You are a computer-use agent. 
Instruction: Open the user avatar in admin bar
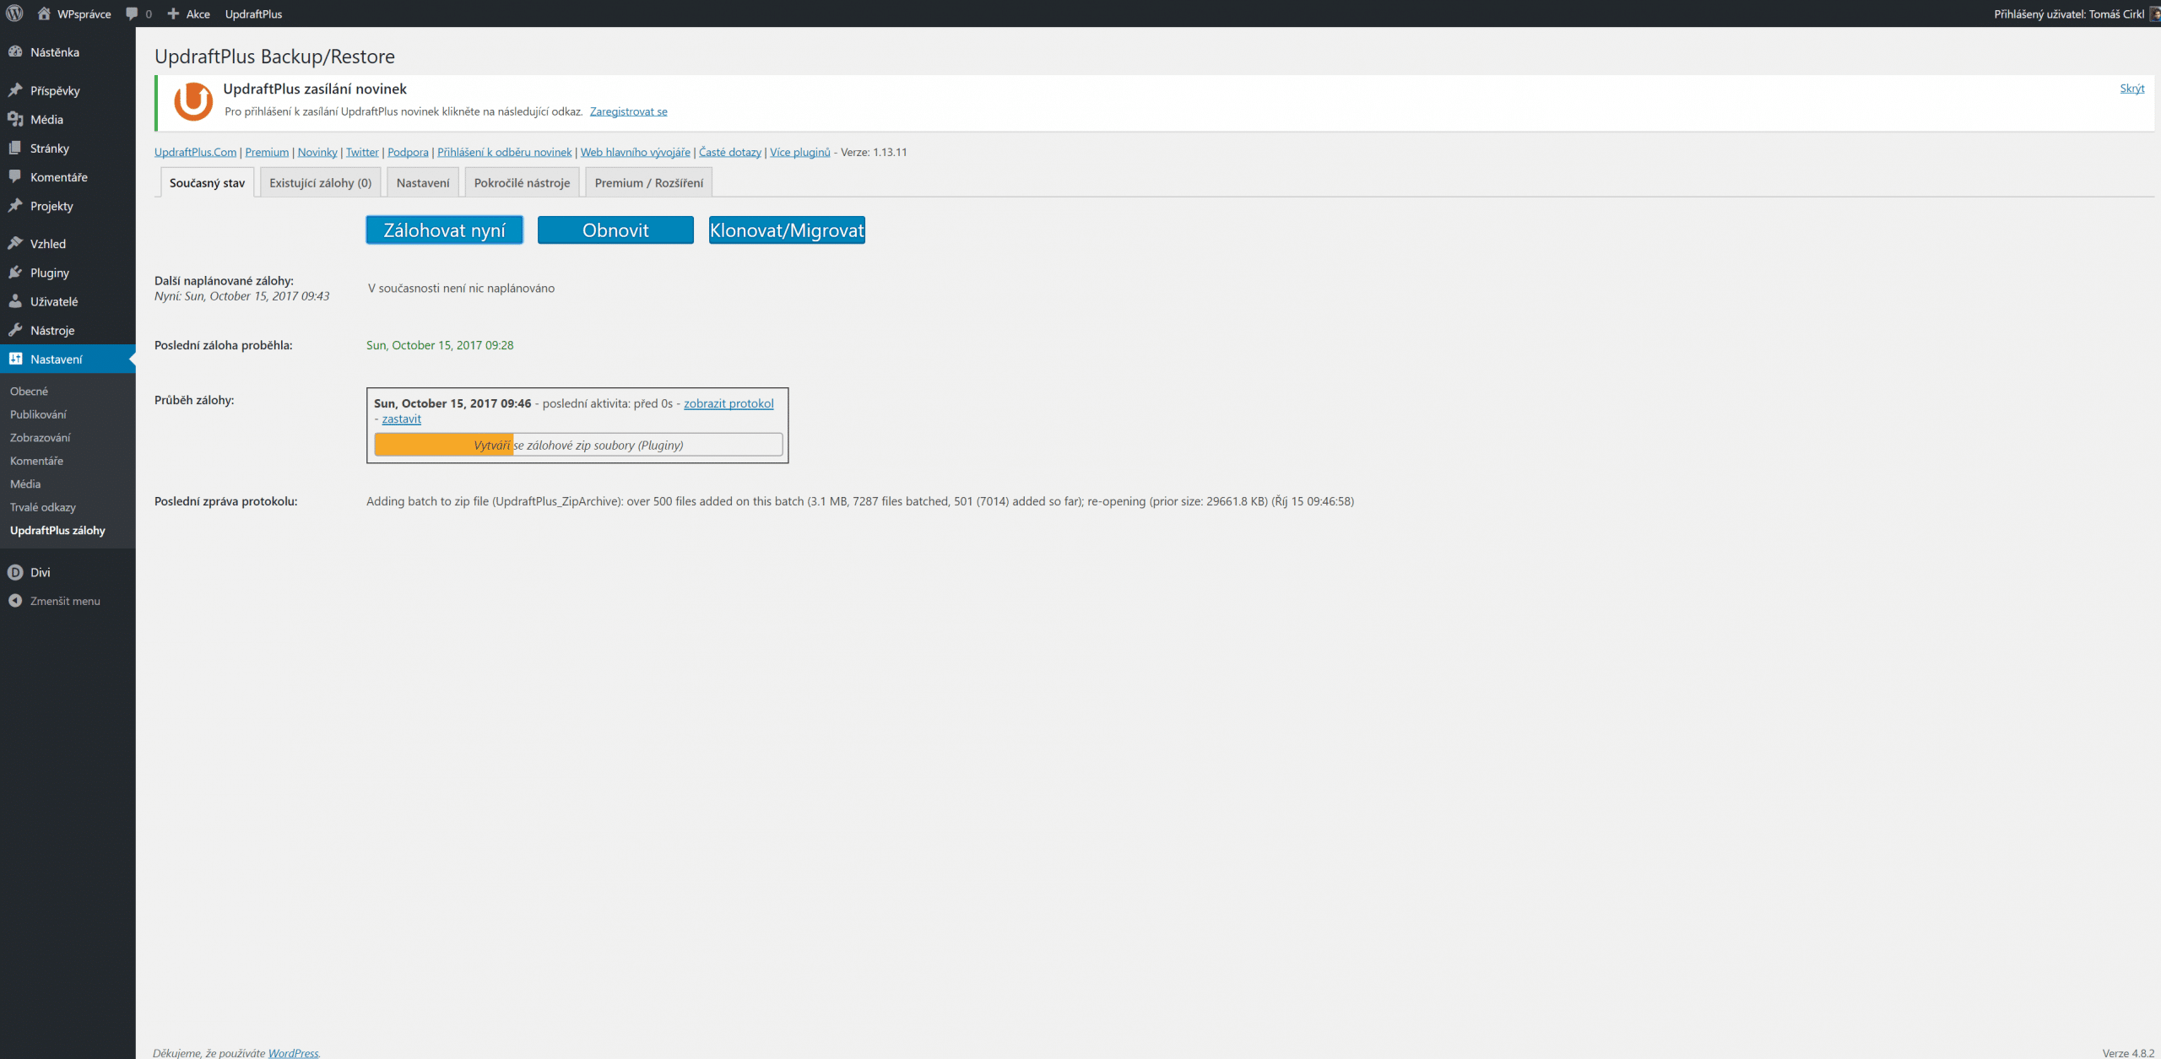pyautogui.click(x=2154, y=14)
